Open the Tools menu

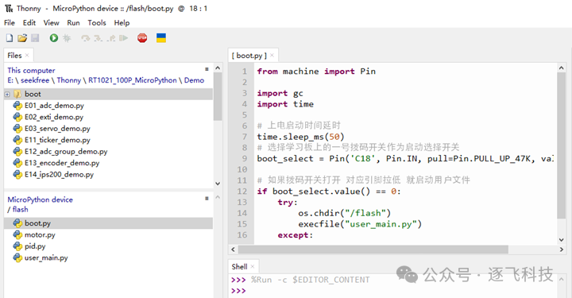pyautogui.click(x=97, y=22)
